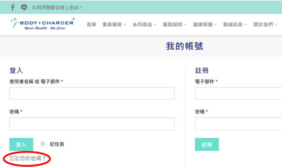Open the LINE chat icon
The image size is (282, 167).
[x=24, y=7]
